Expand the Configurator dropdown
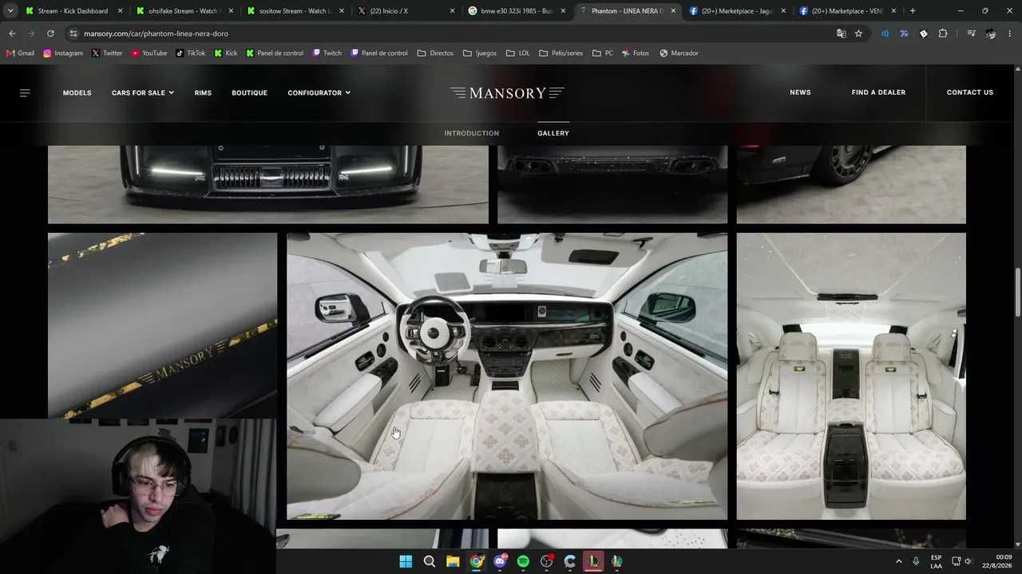 [x=319, y=93]
